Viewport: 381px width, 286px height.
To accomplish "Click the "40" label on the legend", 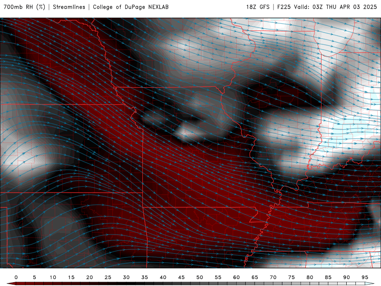I will [x=163, y=277].
